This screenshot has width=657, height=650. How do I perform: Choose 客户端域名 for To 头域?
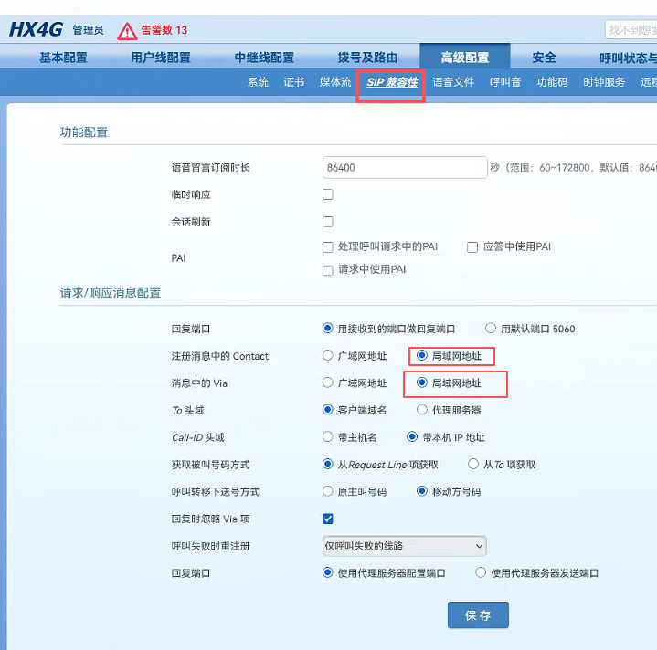pos(328,409)
